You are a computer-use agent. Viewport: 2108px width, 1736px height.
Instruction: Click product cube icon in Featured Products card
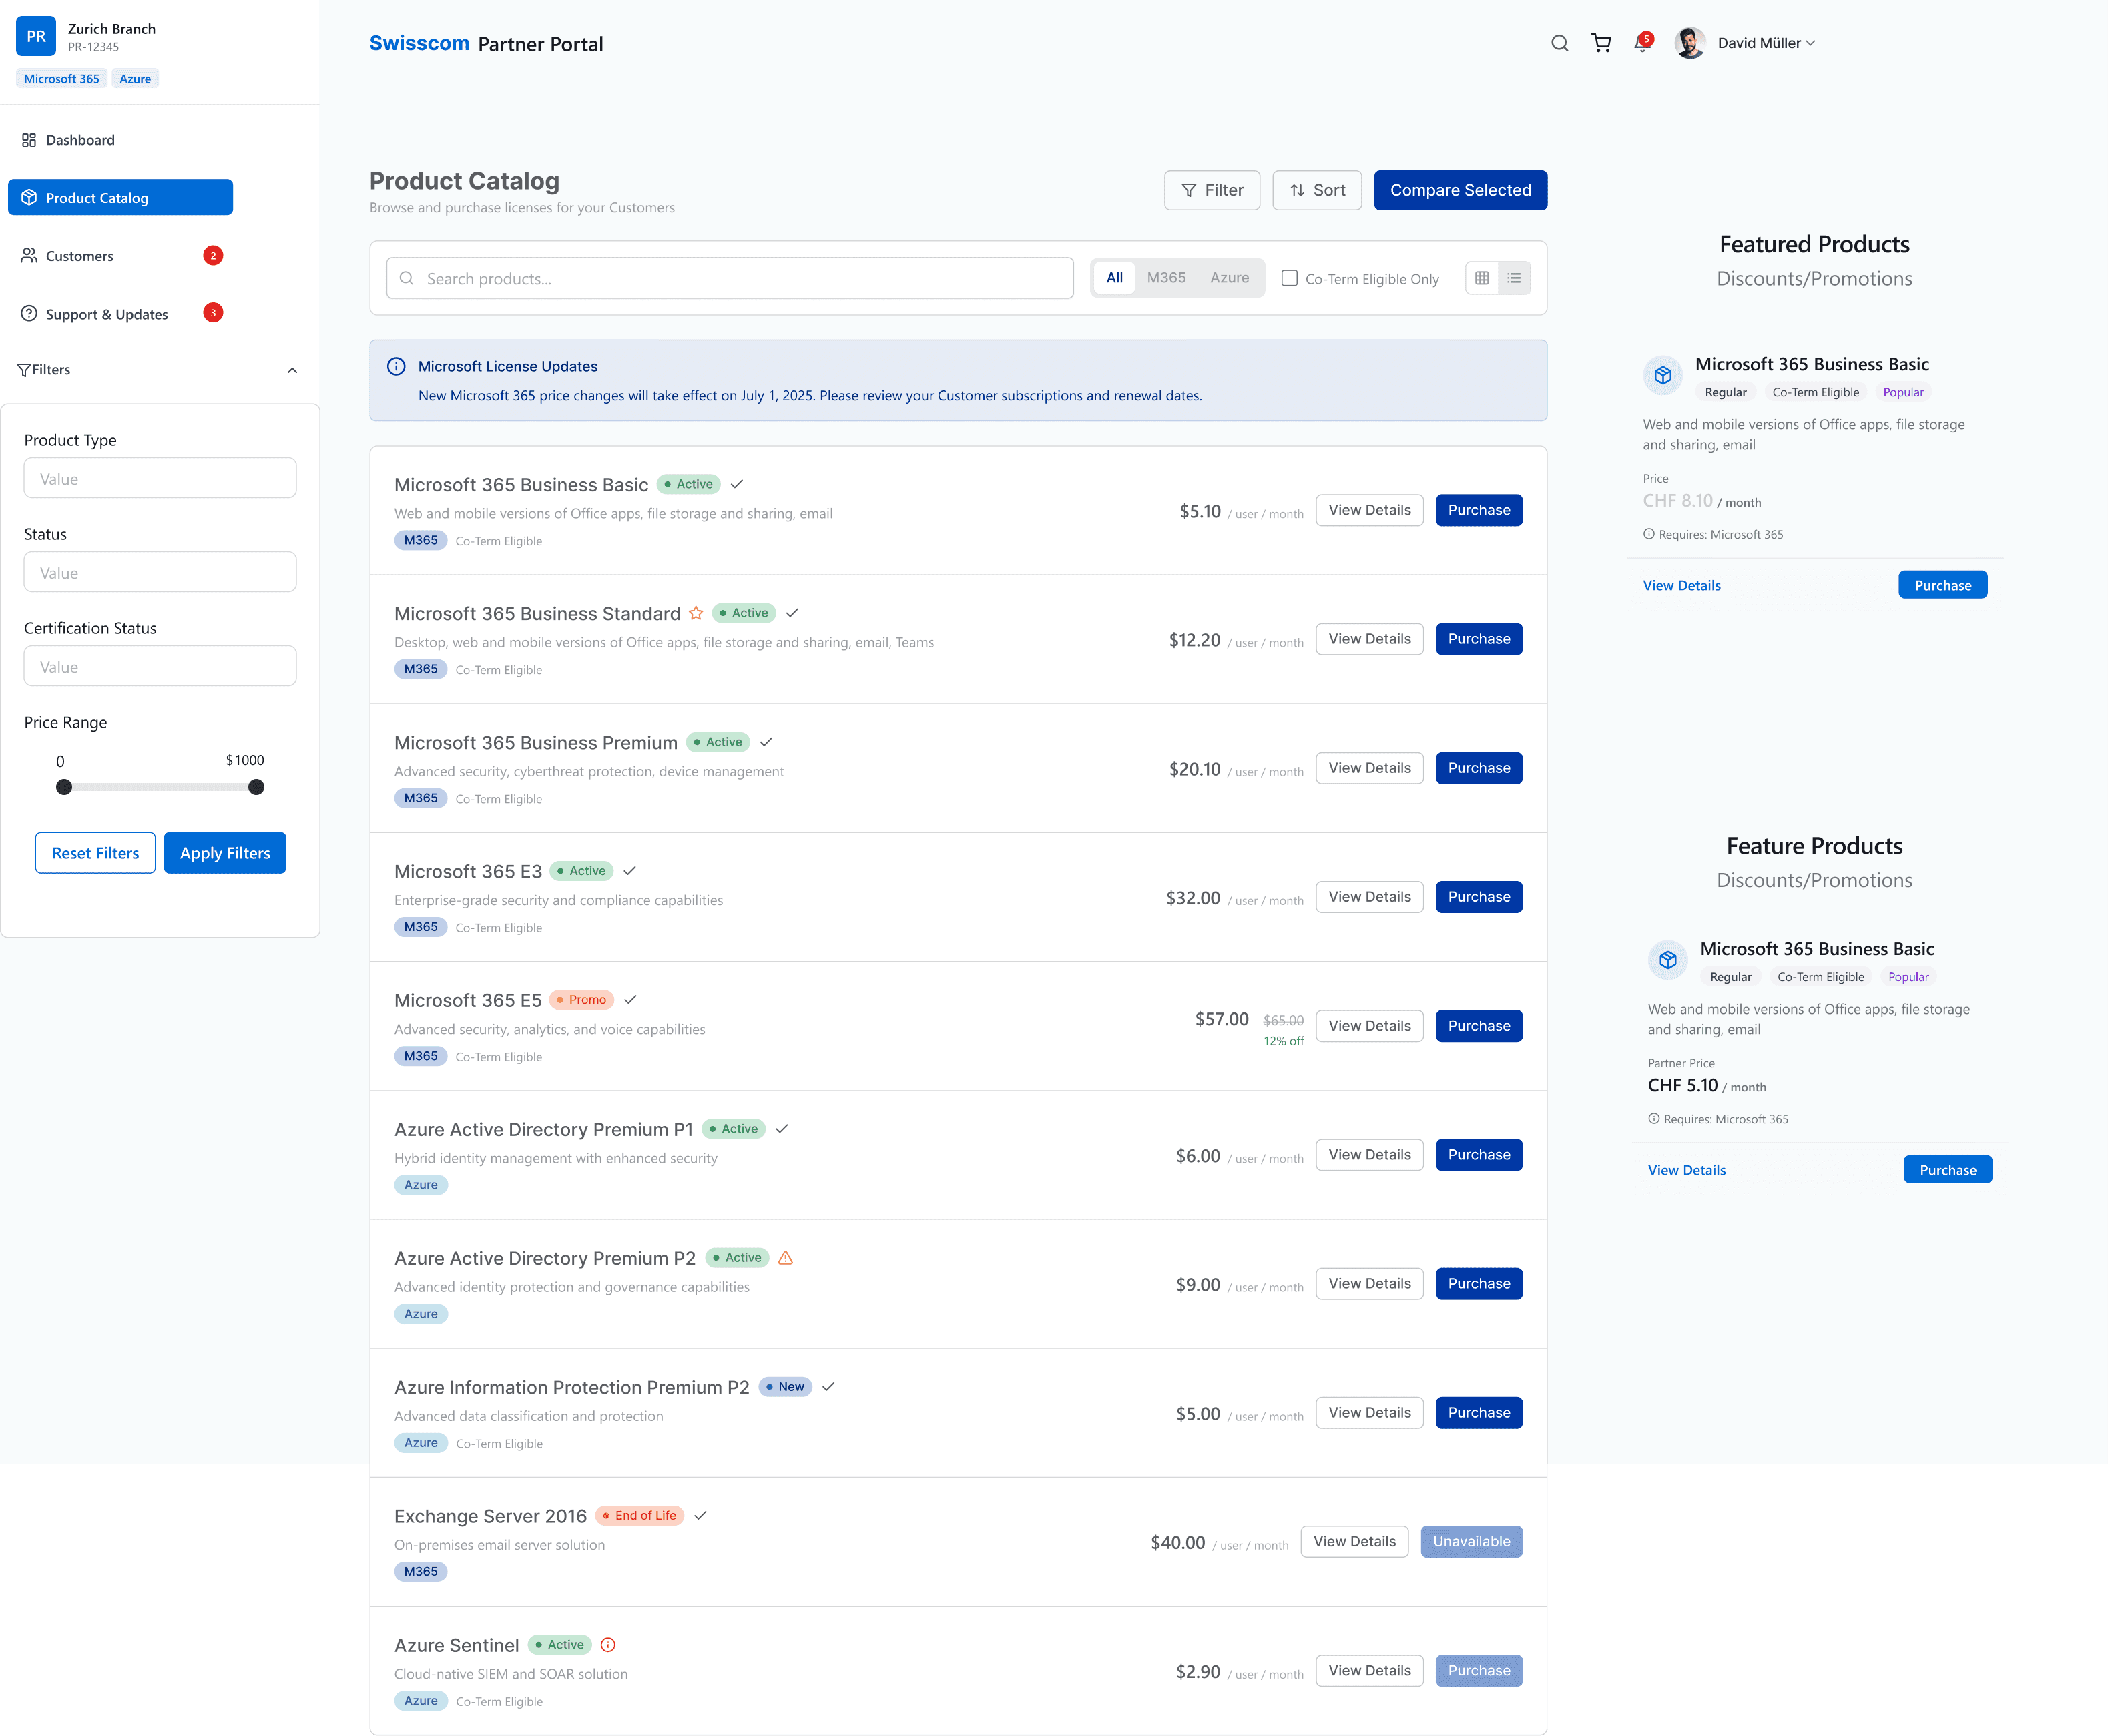click(x=1663, y=375)
